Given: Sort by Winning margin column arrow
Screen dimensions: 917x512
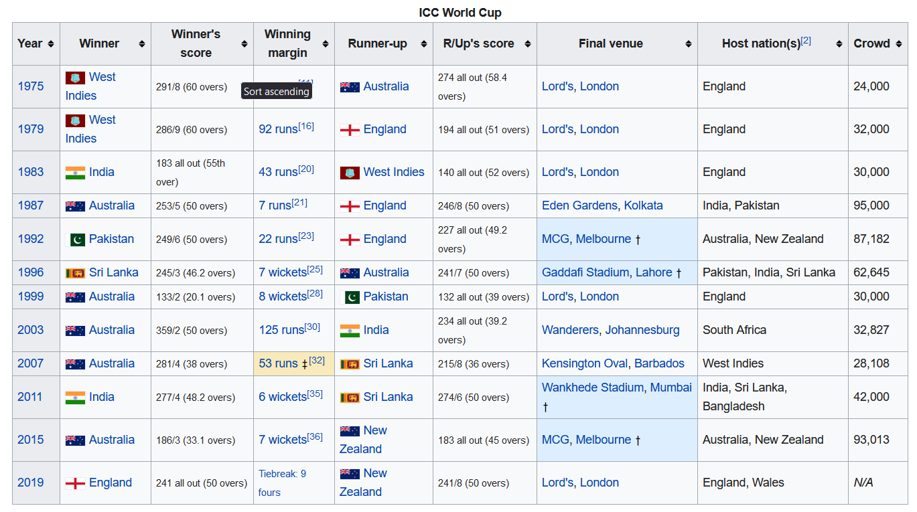Looking at the screenshot, I should point(326,44).
